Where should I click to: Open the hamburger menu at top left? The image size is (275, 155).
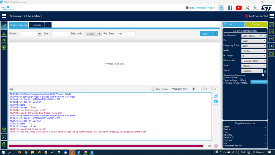tap(4, 16)
